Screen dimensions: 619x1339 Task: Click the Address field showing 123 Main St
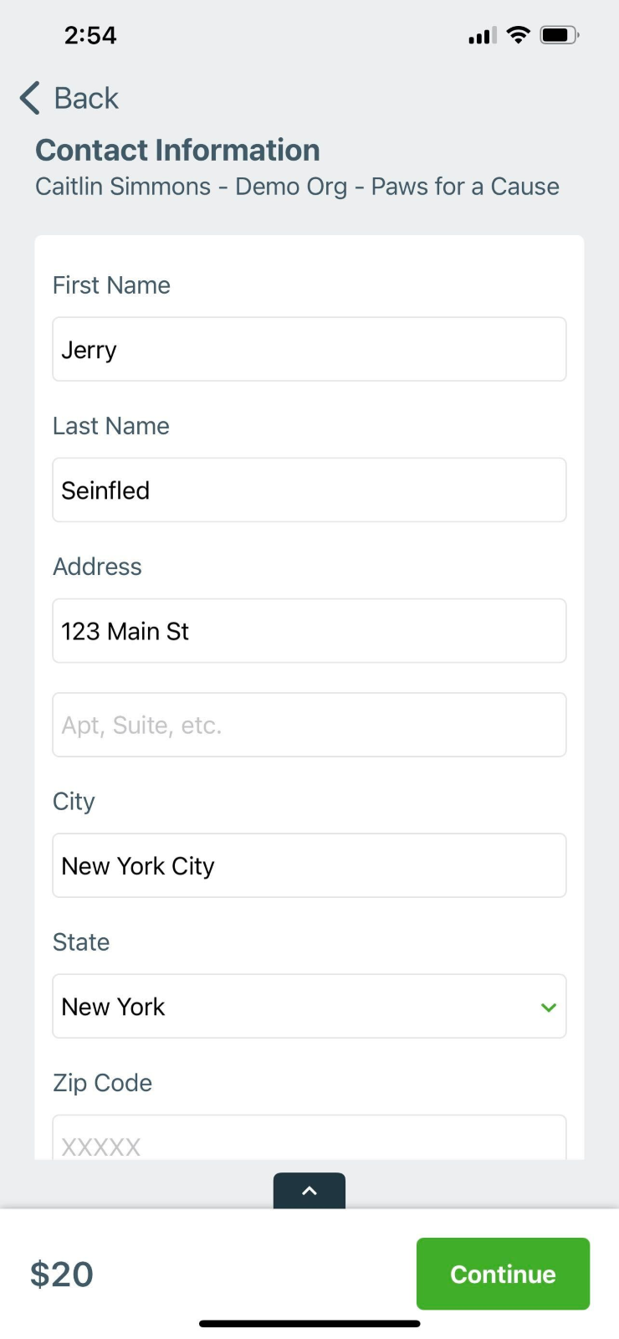[309, 630]
